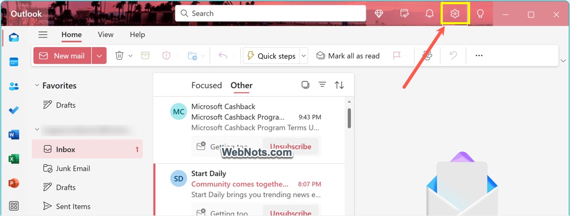Open the more options ellipsis
Image resolution: width=570 pixels, height=216 pixels.
479,55
